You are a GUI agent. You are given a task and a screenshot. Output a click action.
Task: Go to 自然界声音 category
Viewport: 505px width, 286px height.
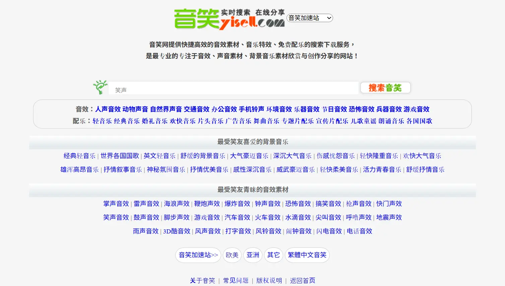tap(166, 109)
